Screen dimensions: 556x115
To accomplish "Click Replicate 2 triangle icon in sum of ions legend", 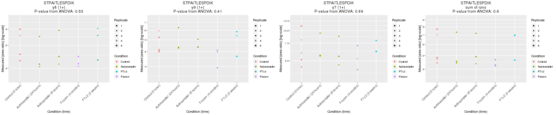I will 534,31.
